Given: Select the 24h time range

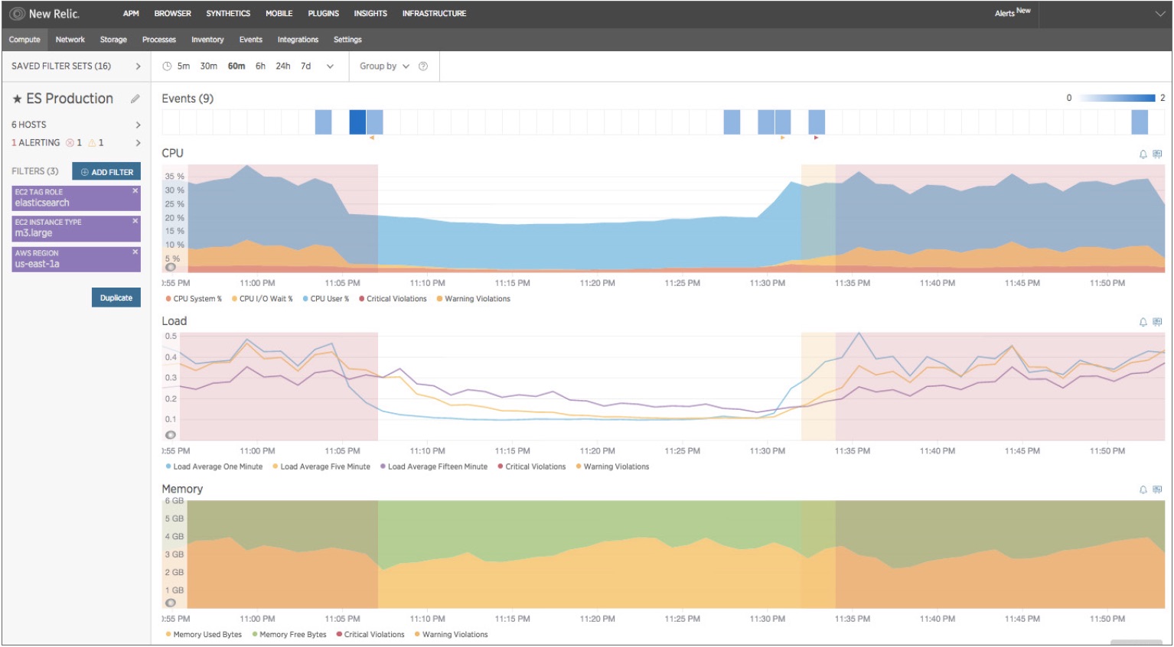Looking at the screenshot, I should coord(283,67).
